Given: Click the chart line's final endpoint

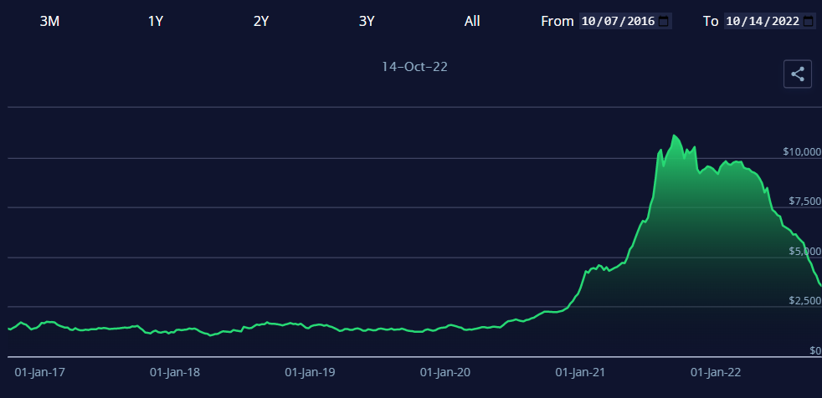Looking at the screenshot, I should click(820, 285).
